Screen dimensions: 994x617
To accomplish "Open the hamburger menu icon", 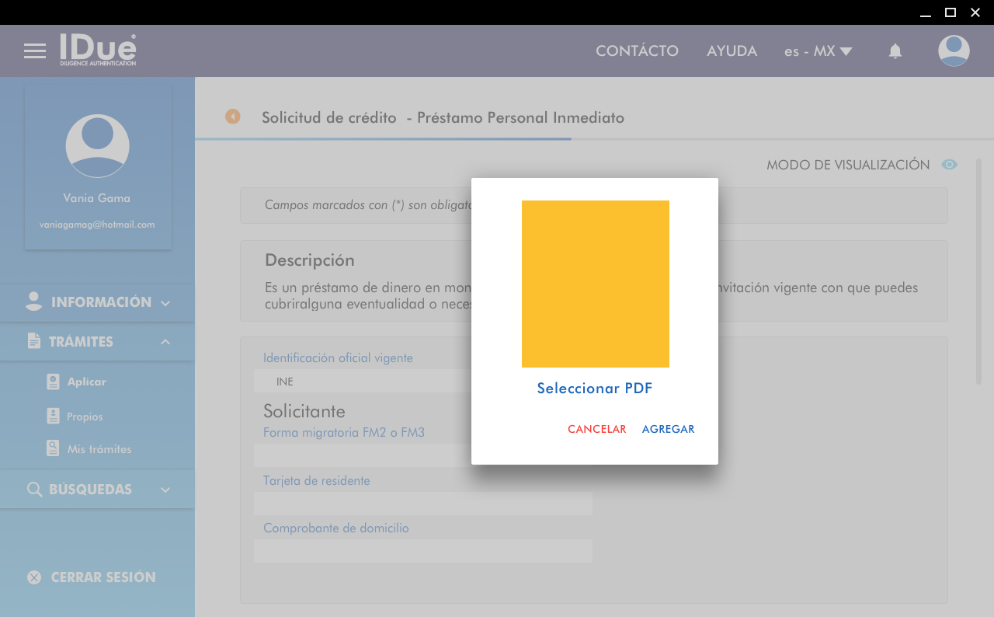I will (34, 51).
